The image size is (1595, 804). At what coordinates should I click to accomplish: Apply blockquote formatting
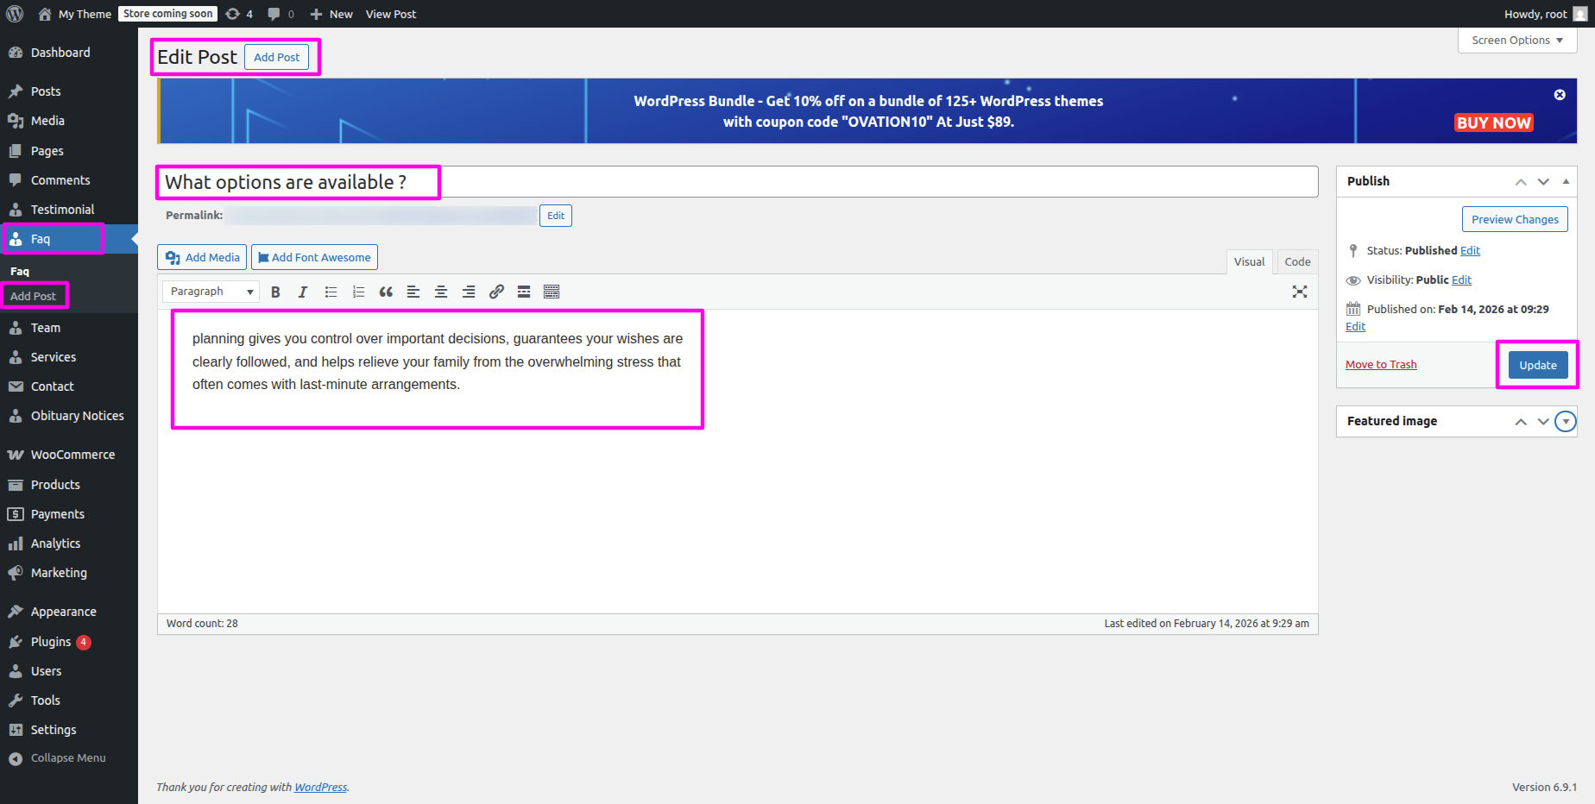386,292
